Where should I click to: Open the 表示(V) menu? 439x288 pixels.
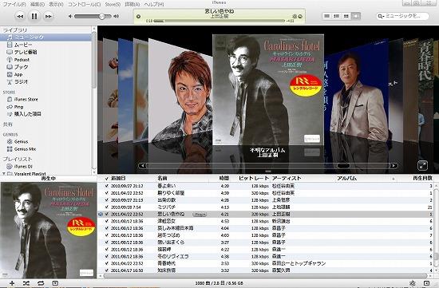(x=56, y=4)
